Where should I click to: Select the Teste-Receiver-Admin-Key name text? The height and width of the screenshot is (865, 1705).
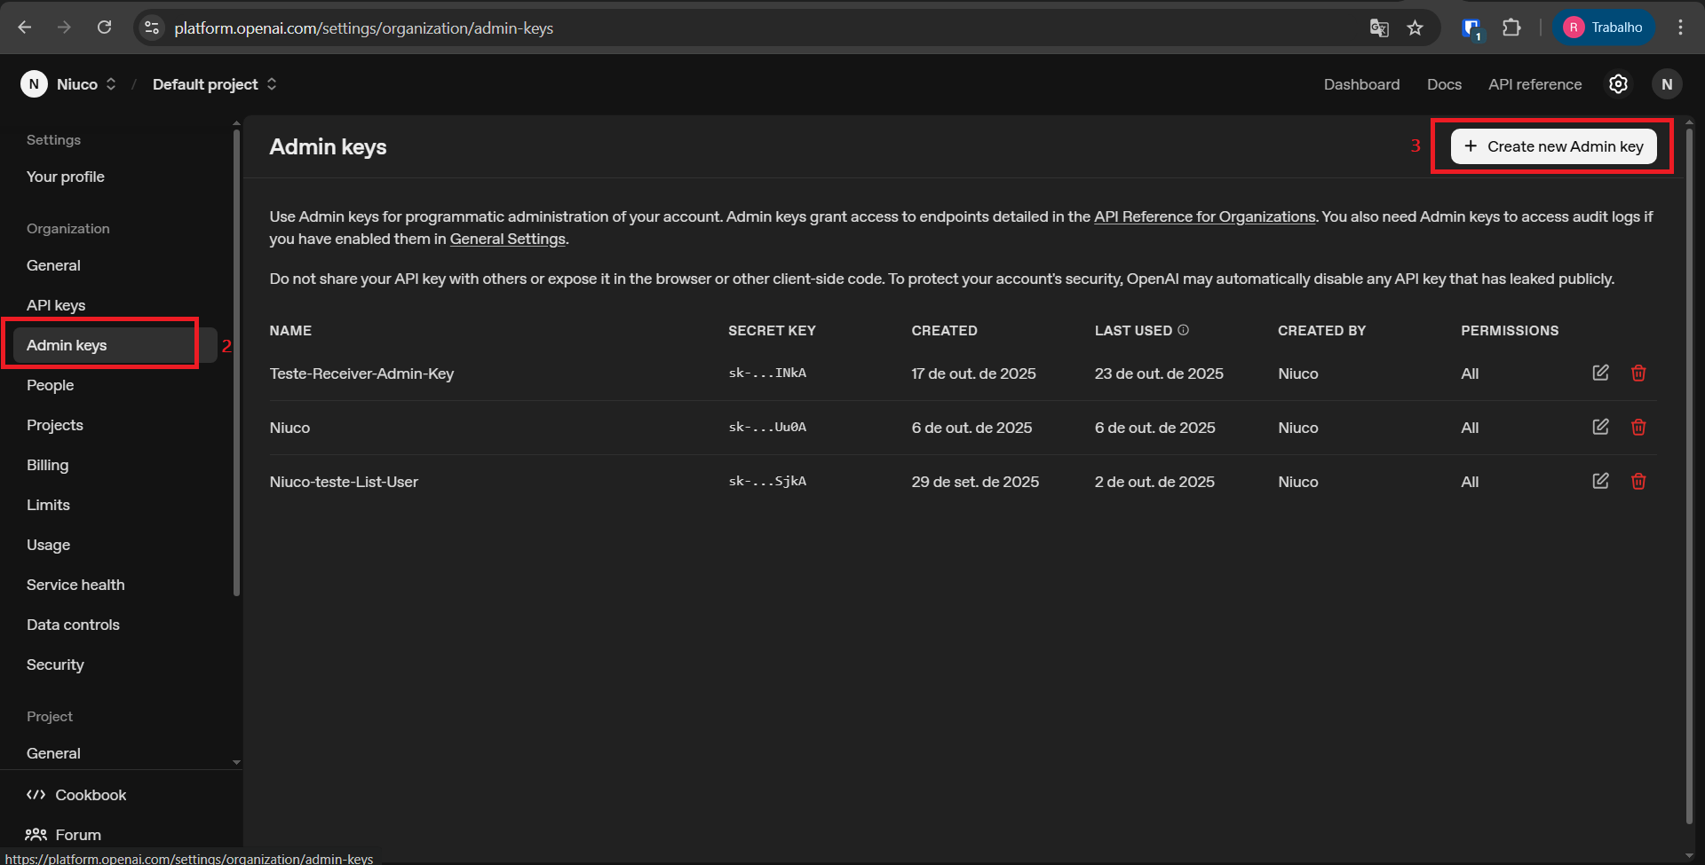(361, 374)
